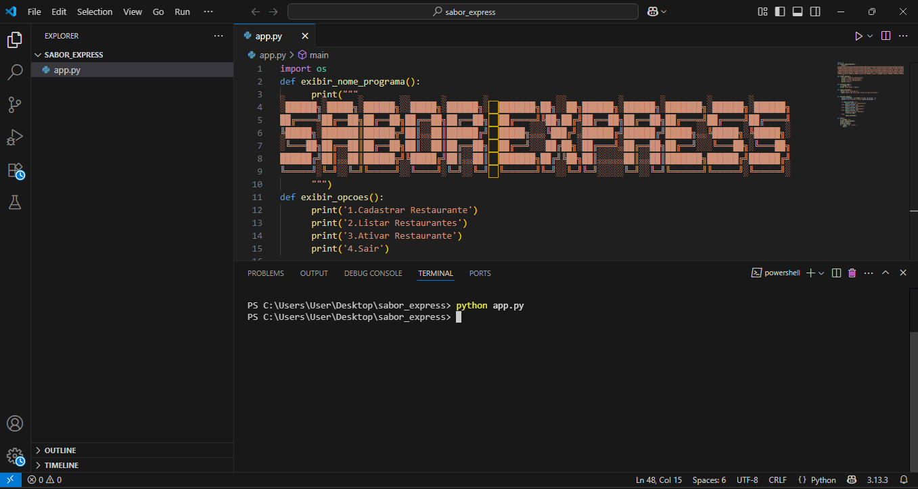The image size is (918, 489).
Task: Switch to the OUTPUT panel tab
Action: click(x=314, y=273)
